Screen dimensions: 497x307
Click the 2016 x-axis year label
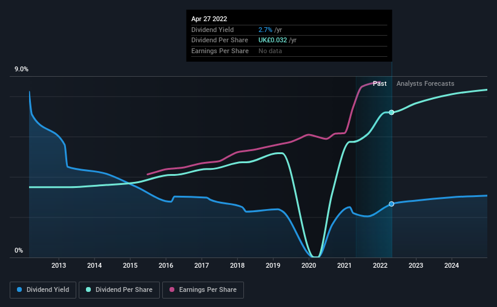click(x=166, y=265)
